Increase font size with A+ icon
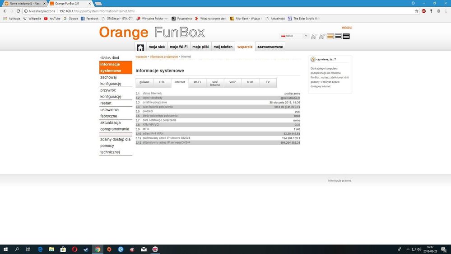Image resolution: width=451 pixels, height=254 pixels. (x=322, y=36)
